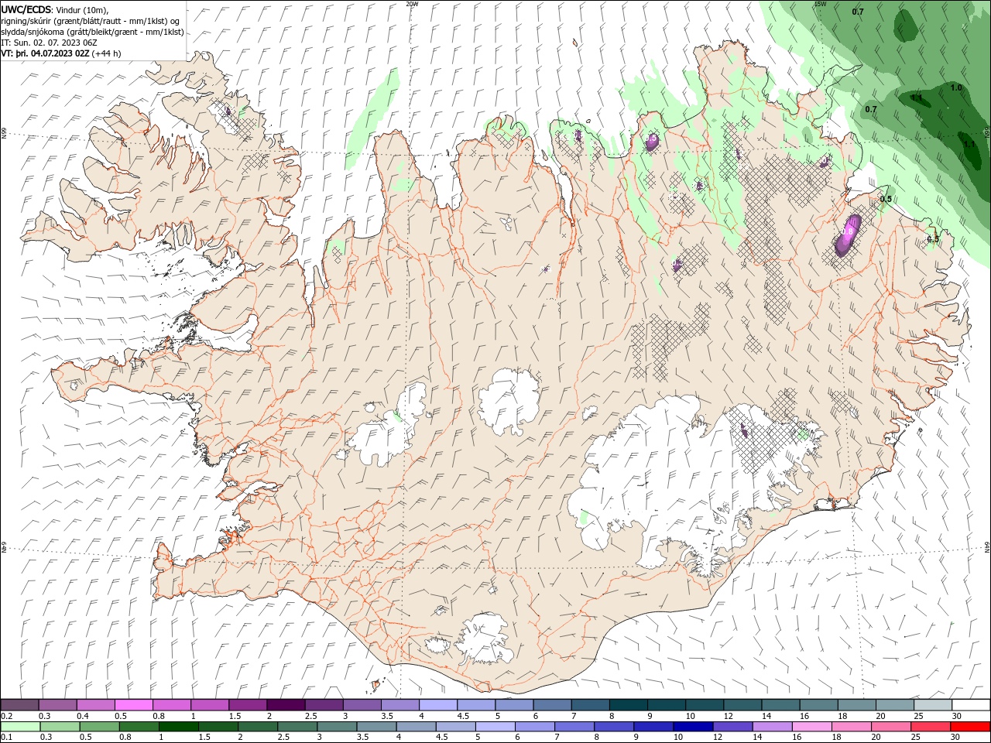The width and height of the screenshot is (991, 743).
Task: Select the 0.5 swatch in the rain legend row
Action: point(101,727)
